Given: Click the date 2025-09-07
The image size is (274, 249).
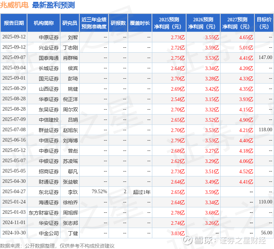Looking at the screenshot, I should point(14,57).
